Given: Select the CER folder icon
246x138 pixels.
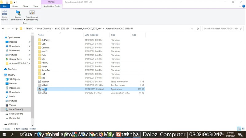Looking at the screenshot, I should pos(39,44).
